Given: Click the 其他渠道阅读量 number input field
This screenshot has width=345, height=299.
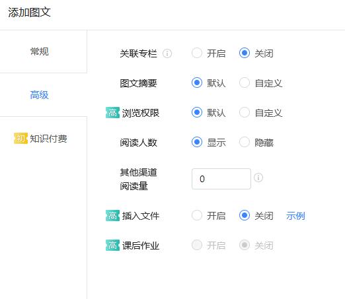Looking at the screenshot, I should pos(221,179).
